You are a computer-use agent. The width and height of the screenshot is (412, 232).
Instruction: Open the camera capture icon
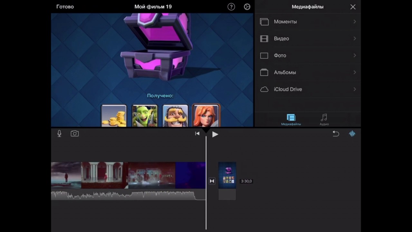coord(75,133)
